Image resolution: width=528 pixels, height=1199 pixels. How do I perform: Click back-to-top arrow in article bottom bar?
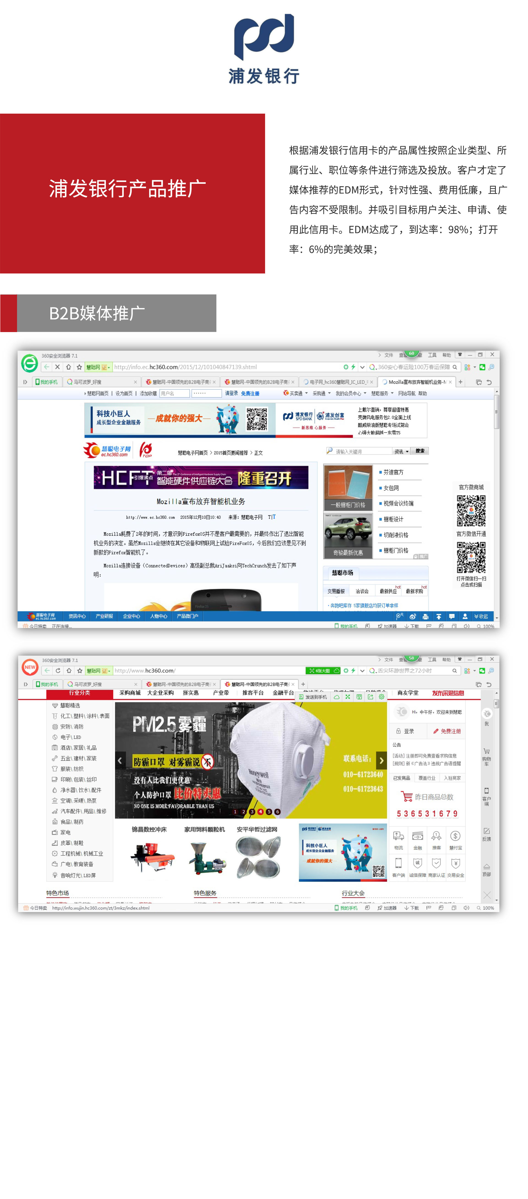438,616
